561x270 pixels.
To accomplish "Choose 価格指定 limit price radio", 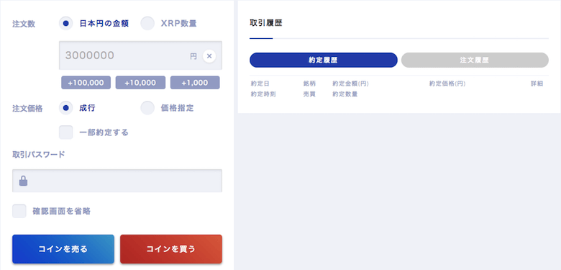I will [147, 108].
